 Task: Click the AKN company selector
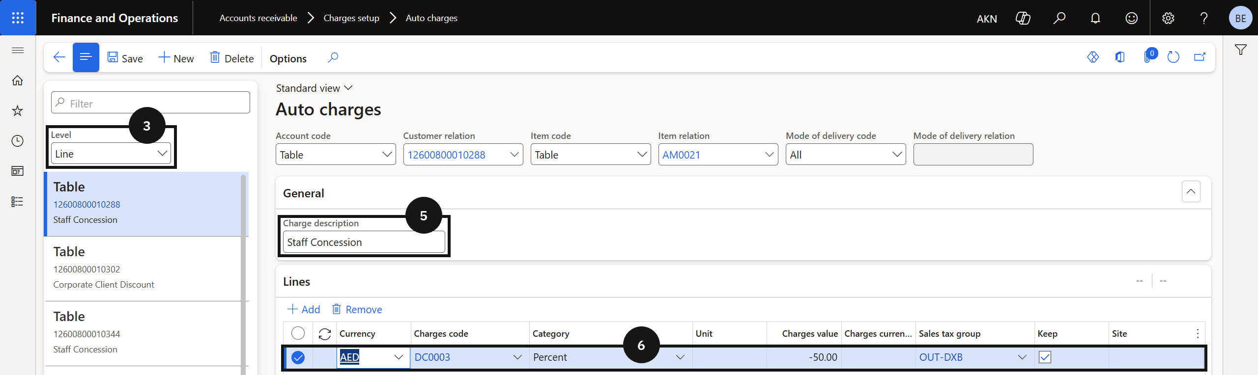pyautogui.click(x=987, y=19)
